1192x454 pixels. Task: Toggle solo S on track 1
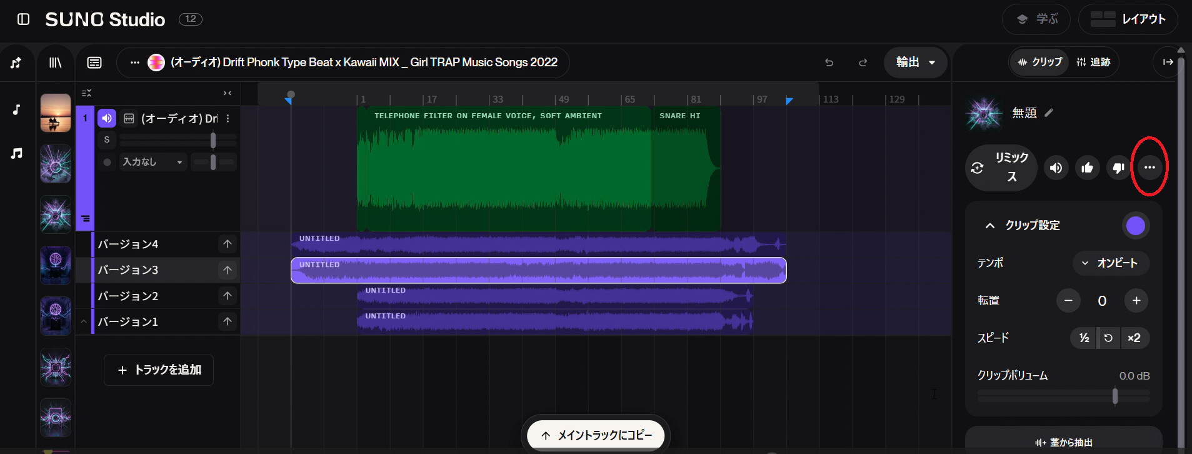click(x=107, y=140)
